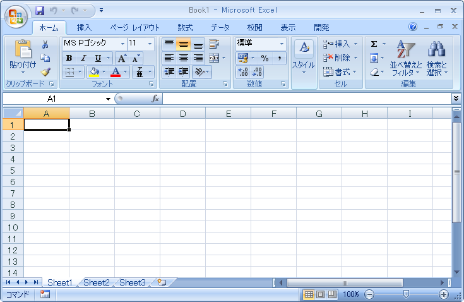Select the Format Painter brush

(45, 72)
